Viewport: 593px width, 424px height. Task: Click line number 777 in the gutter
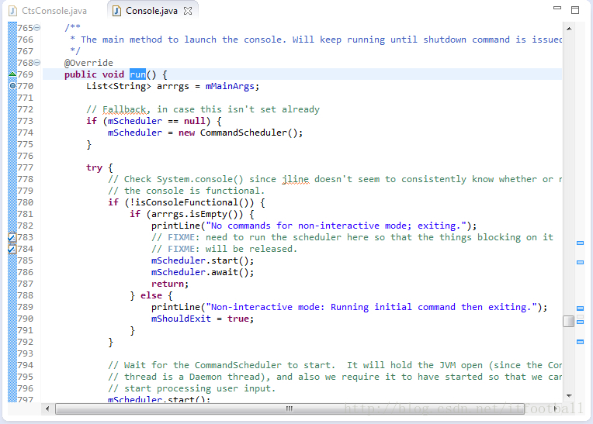(26, 167)
